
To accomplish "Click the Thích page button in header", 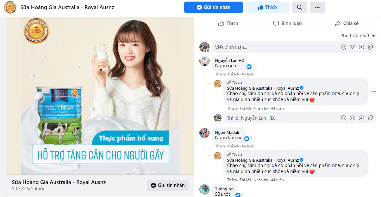I will point(267,7).
